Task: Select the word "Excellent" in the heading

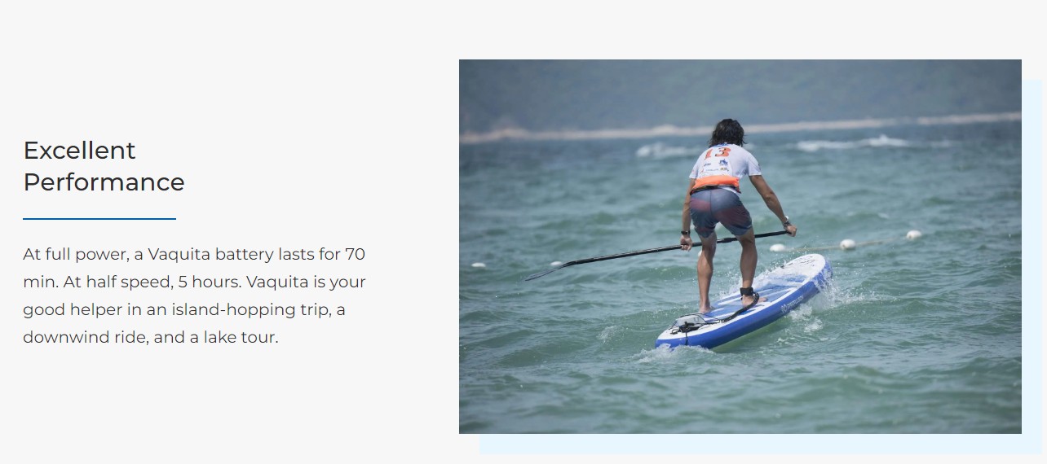Action: (79, 151)
